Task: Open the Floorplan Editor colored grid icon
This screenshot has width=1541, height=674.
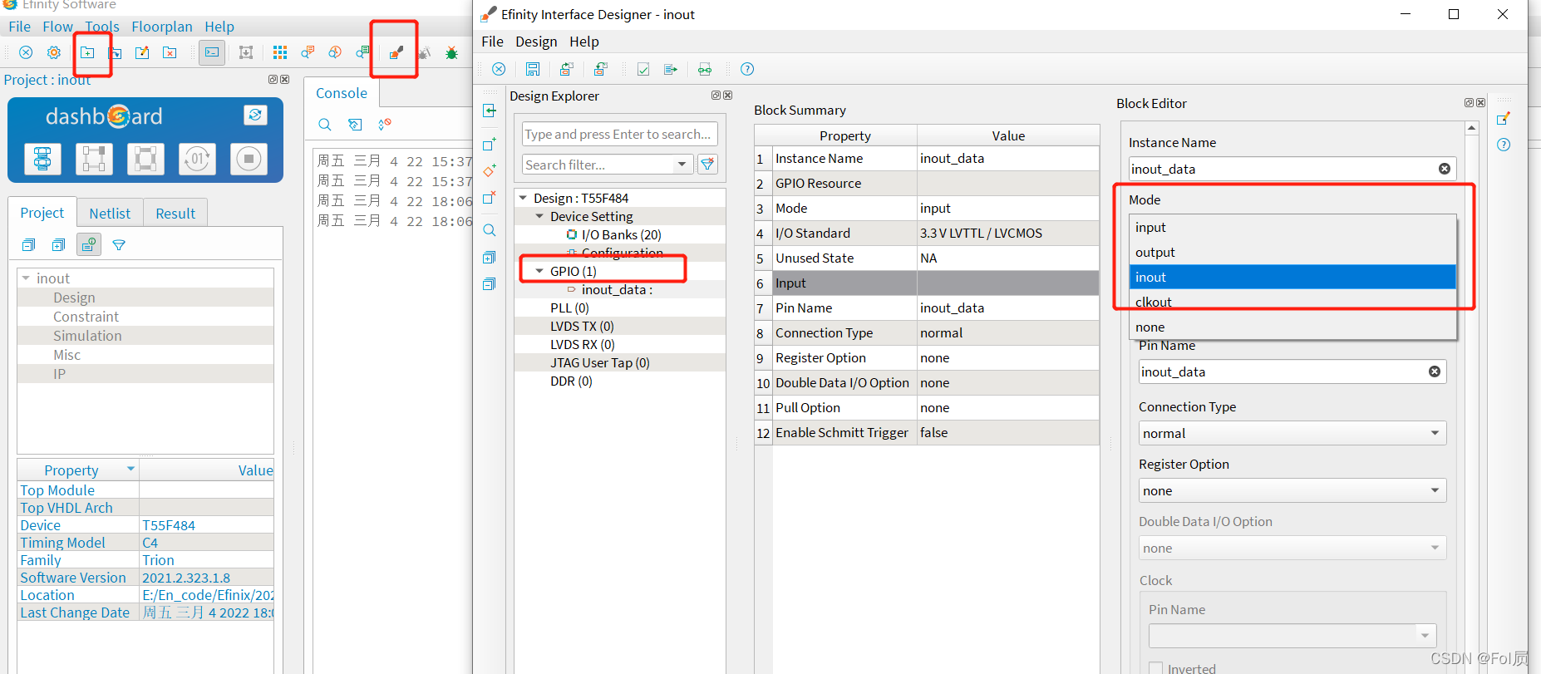Action: [280, 52]
